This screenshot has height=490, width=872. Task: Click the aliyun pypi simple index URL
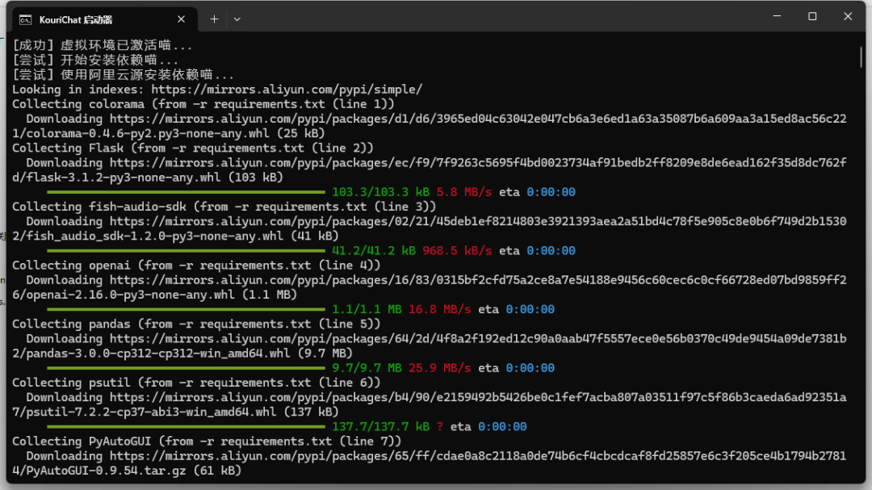[287, 90]
